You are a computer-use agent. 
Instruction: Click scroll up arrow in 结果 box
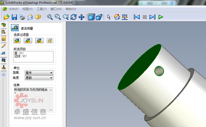click(51, 90)
